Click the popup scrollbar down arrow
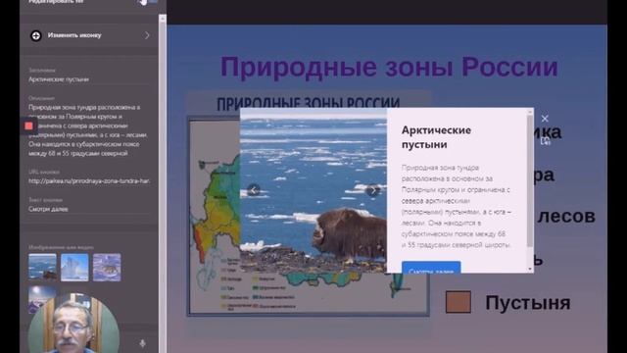Image resolution: width=627 pixels, height=353 pixels. (530, 269)
